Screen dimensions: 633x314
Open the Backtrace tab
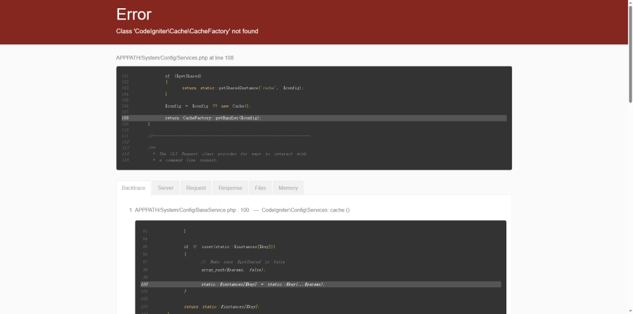(133, 187)
